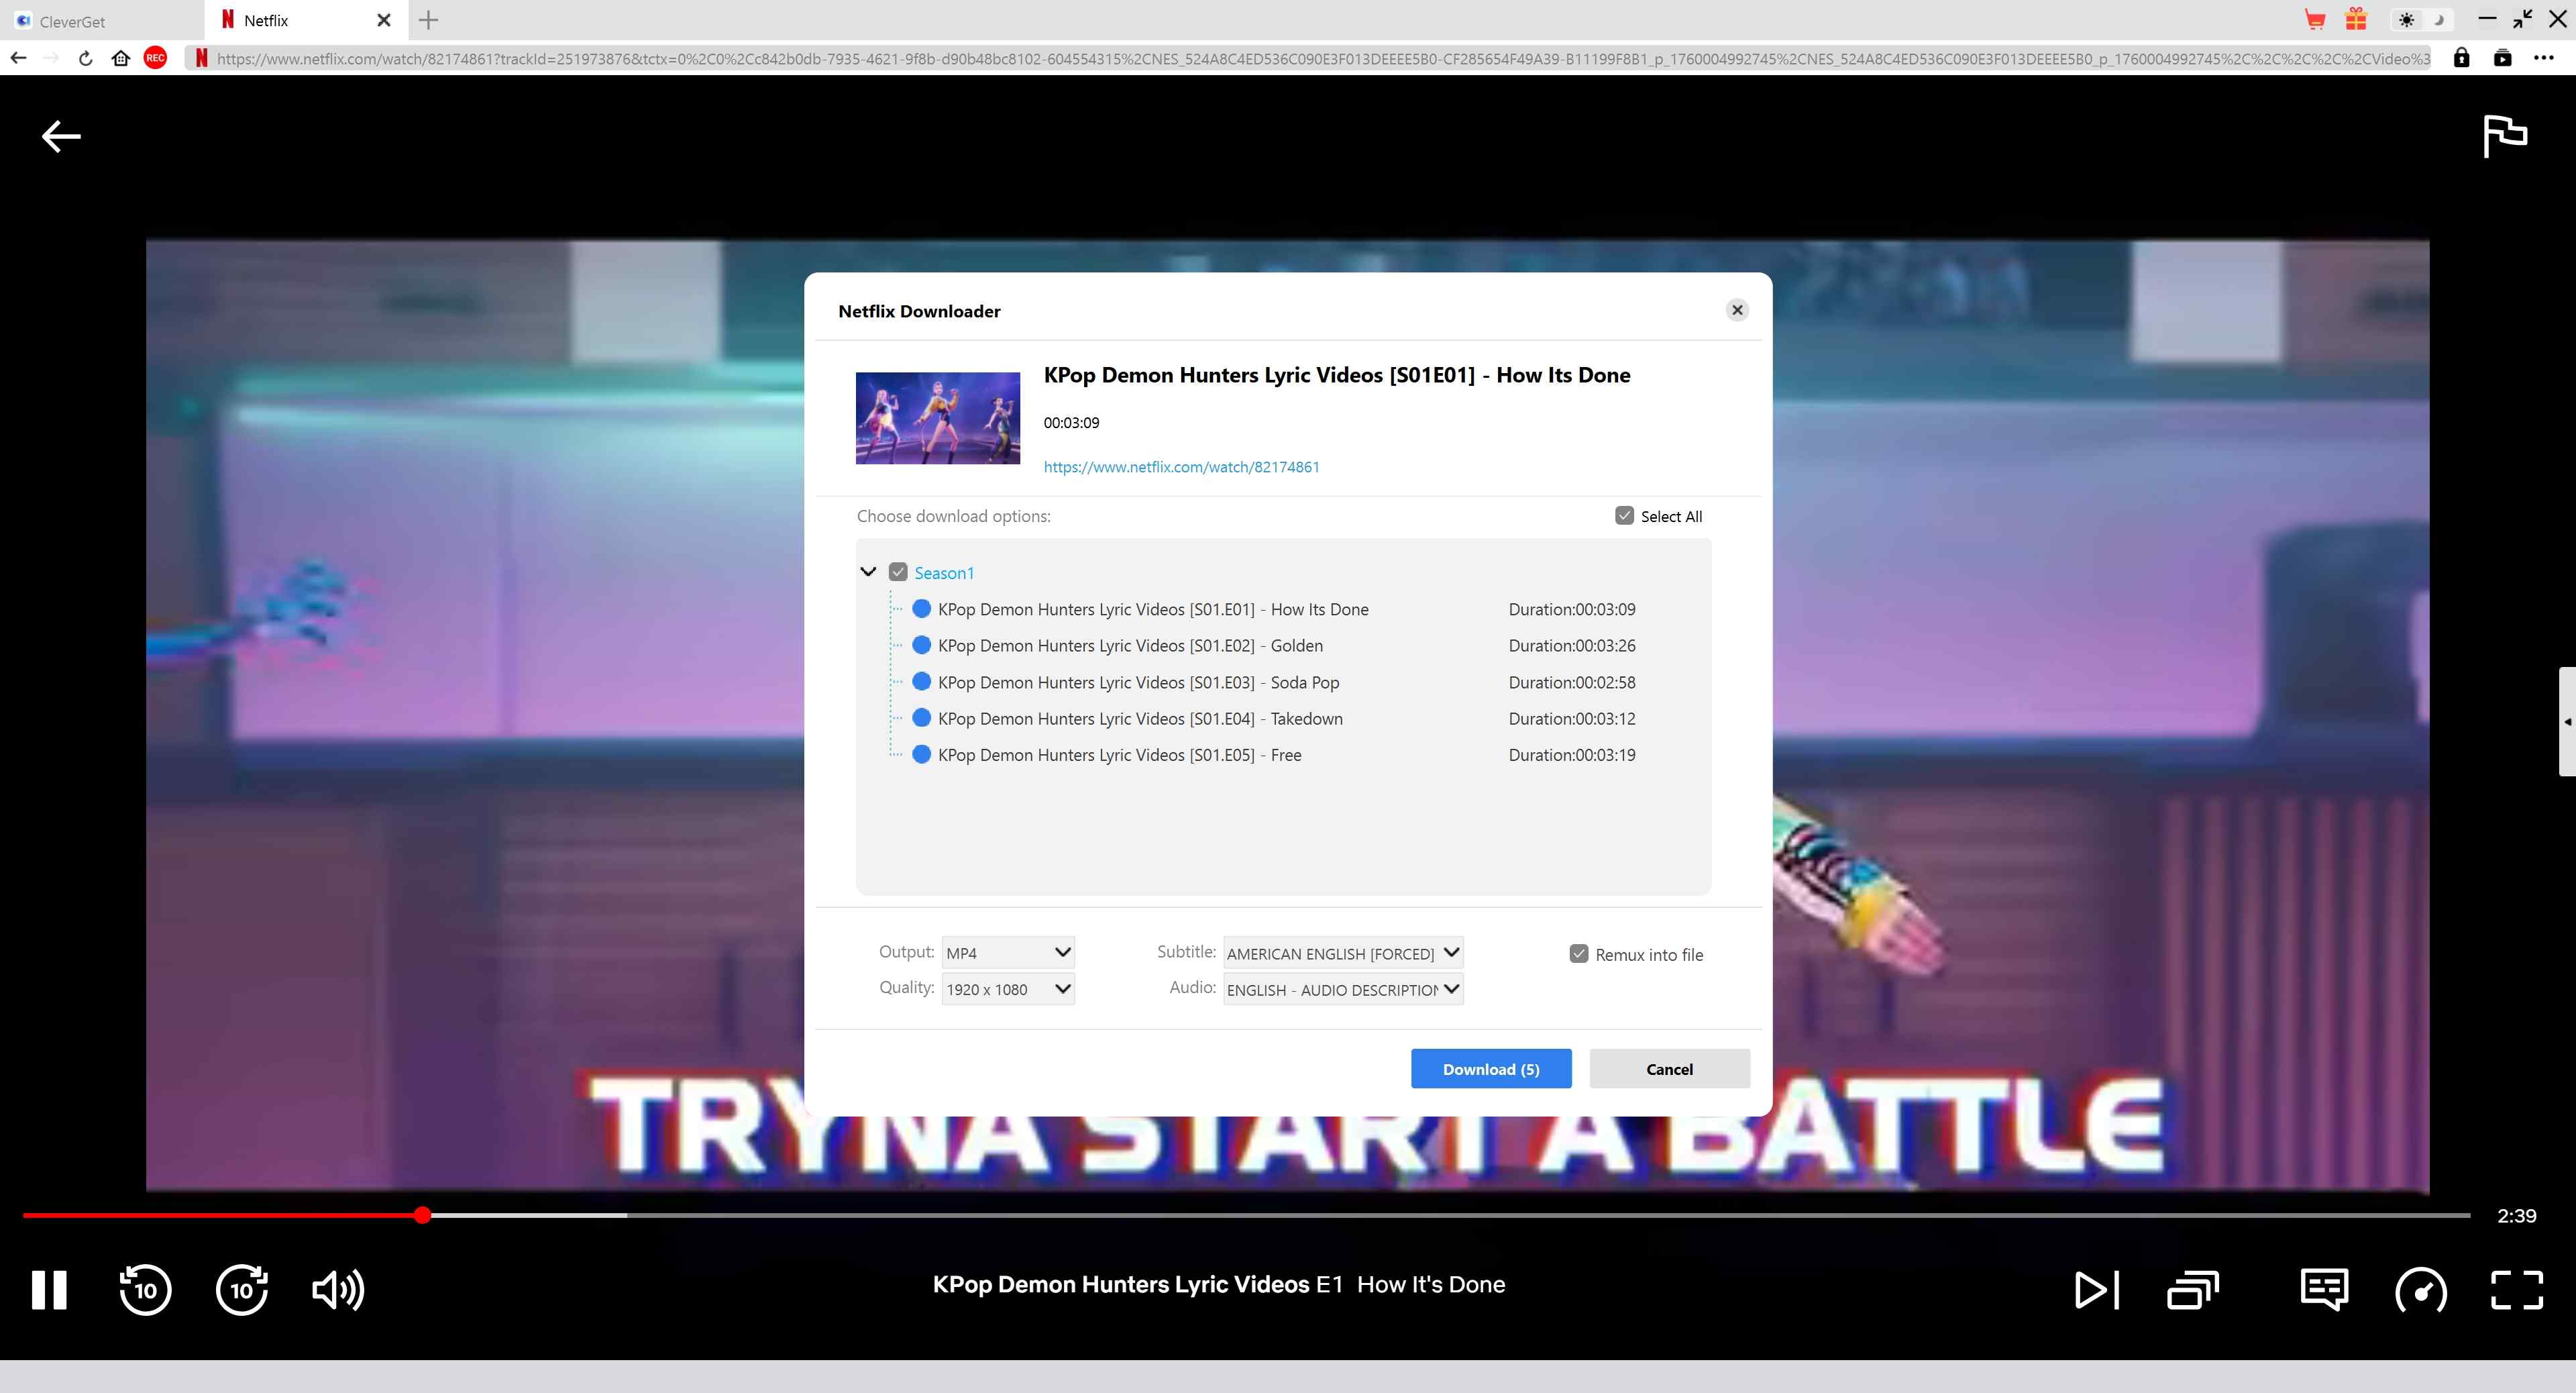Open the netflix.com/watch/82174861 link
Screen dimensions: 2576x1393
(1181, 467)
